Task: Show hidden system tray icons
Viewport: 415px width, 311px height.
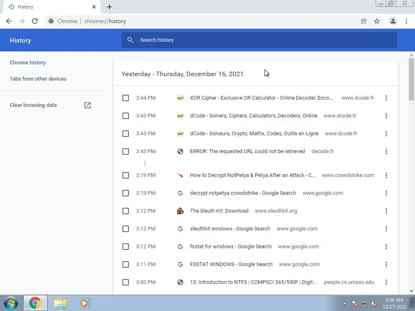Action: point(344,304)
